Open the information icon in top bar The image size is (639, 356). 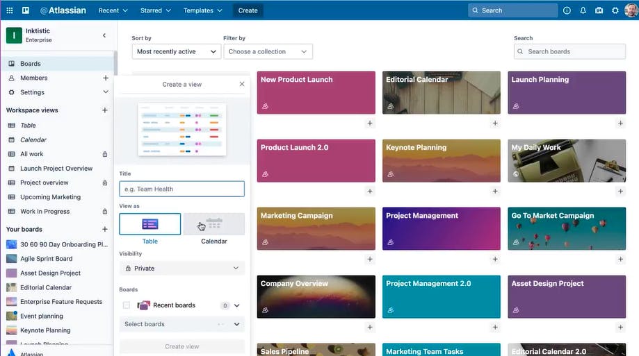[567, 10]
